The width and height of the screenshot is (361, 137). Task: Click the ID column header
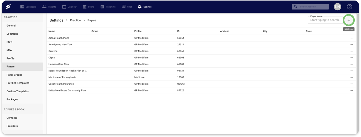coord(179,31)
